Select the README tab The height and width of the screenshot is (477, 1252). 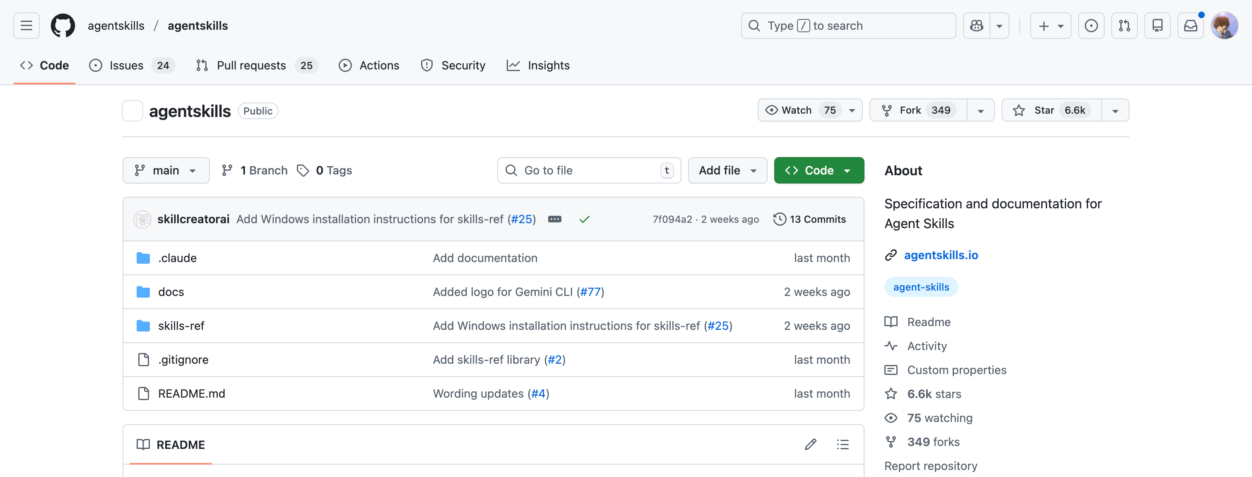point(171,444)
